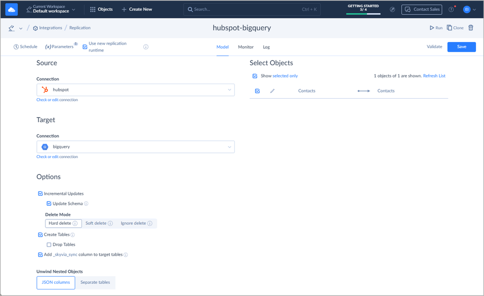Screen dimensions: 484x296
Task: Switch to the Log tab
Action: pyautogui.click(x=267, y=47)
